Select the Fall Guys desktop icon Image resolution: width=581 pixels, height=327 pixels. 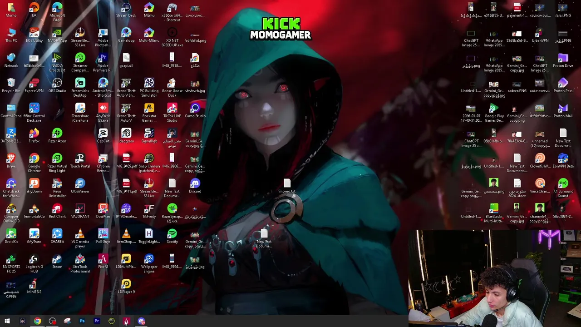tap(103, 236)
